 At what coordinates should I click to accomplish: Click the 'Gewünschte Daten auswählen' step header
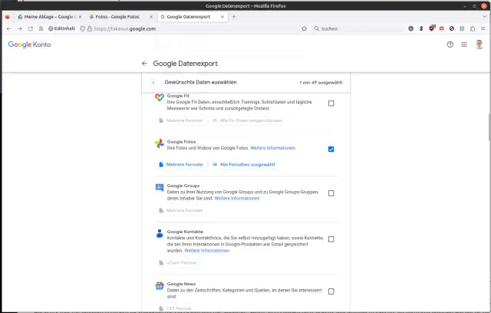point(200,82)
